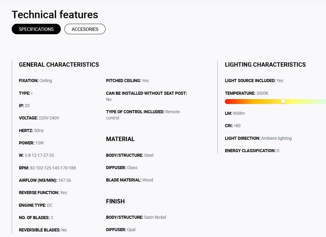The image size is (326, 237).
Task: Click the Material section heading
Action: pyautogui.click(x=120, y=139)
